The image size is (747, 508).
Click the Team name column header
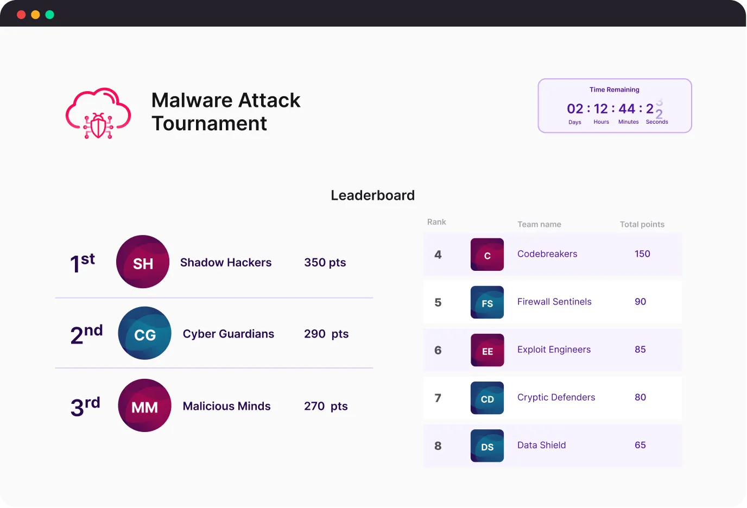coord(539,224)
